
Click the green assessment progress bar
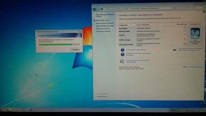click(x=59, y=44)
